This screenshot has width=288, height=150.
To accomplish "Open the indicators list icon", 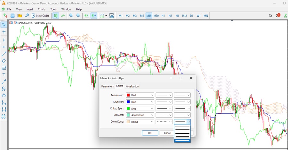I will pyautogui.click(x=102, y=16).
